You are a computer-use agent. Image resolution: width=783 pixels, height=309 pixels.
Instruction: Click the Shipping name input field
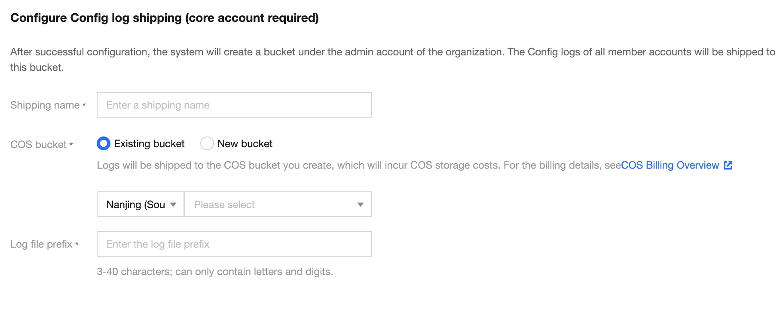[234, 105]
